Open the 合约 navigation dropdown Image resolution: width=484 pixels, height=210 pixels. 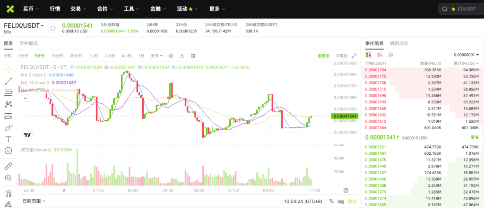coord(105,9)
